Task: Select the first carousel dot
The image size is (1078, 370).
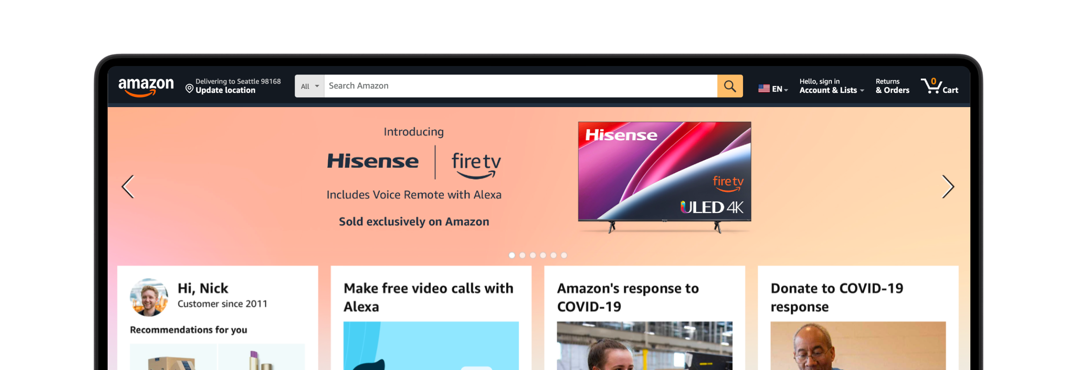Action: tap(512, 255)
